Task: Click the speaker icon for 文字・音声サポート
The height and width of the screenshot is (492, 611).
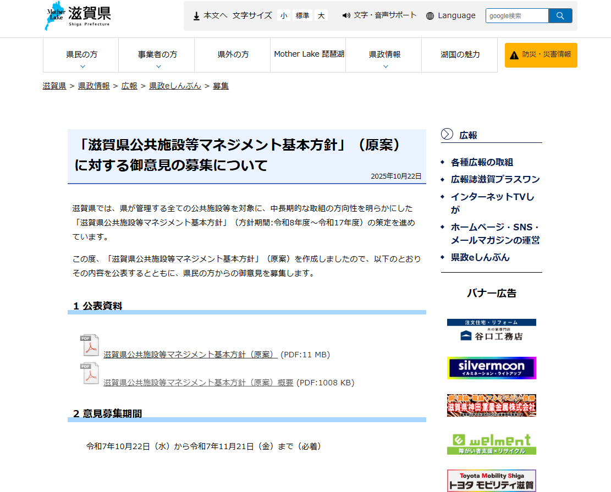Action: 346,15
